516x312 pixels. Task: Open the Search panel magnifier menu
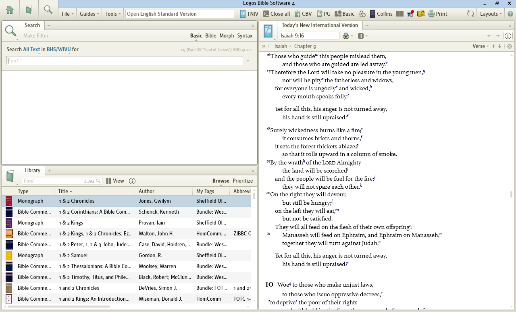tap(11, 31)
